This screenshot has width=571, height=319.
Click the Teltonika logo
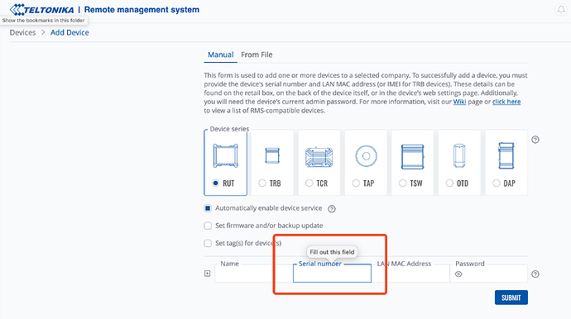tap(42, 9)
